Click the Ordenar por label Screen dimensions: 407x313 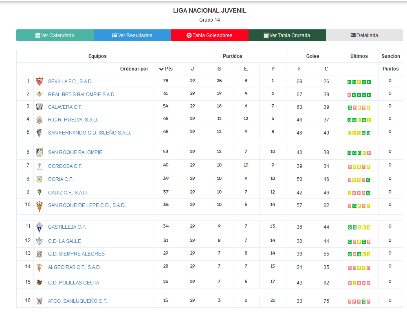coord(134,69)
